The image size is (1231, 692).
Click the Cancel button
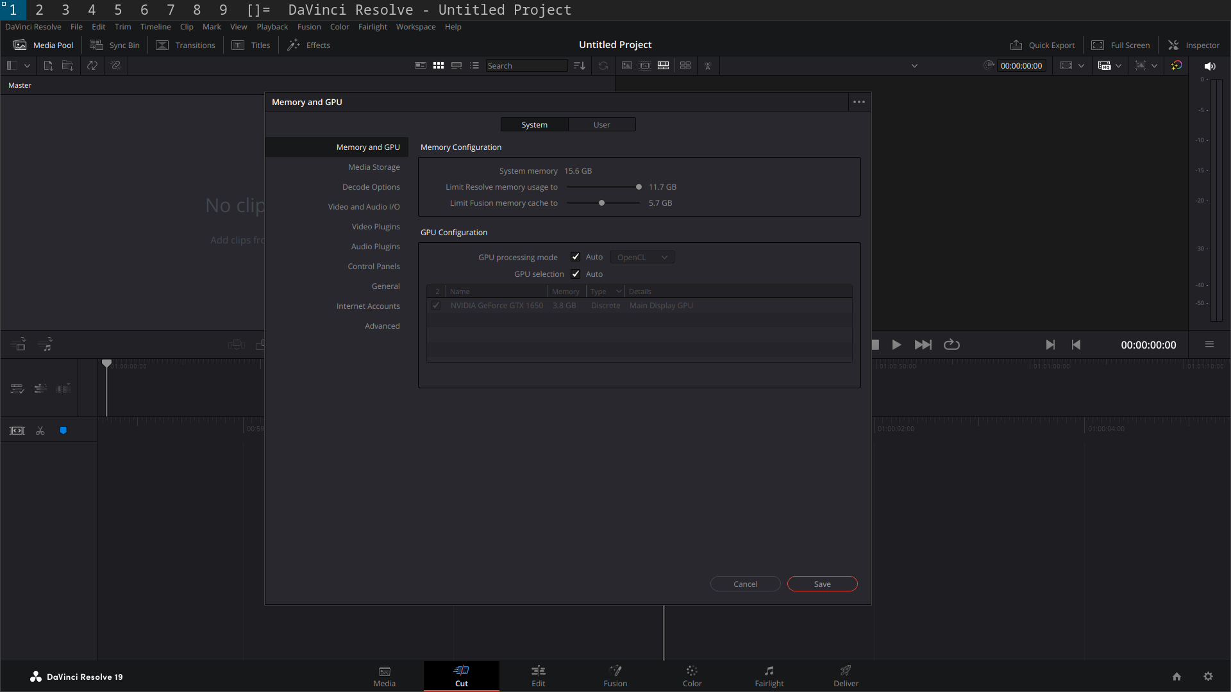coord(745,584)
